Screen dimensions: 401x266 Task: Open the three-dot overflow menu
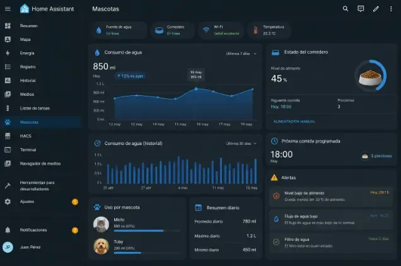(391, 9)
